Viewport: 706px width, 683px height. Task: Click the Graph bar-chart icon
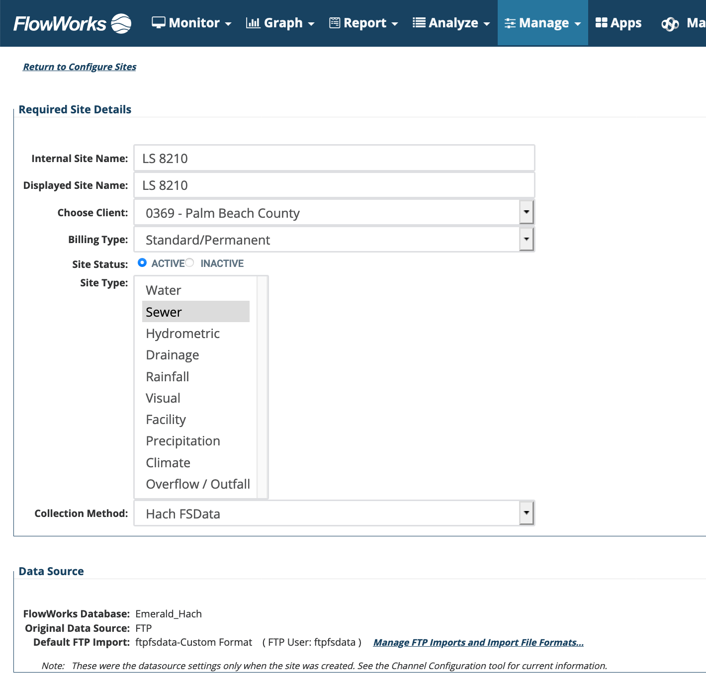point(253,23)
